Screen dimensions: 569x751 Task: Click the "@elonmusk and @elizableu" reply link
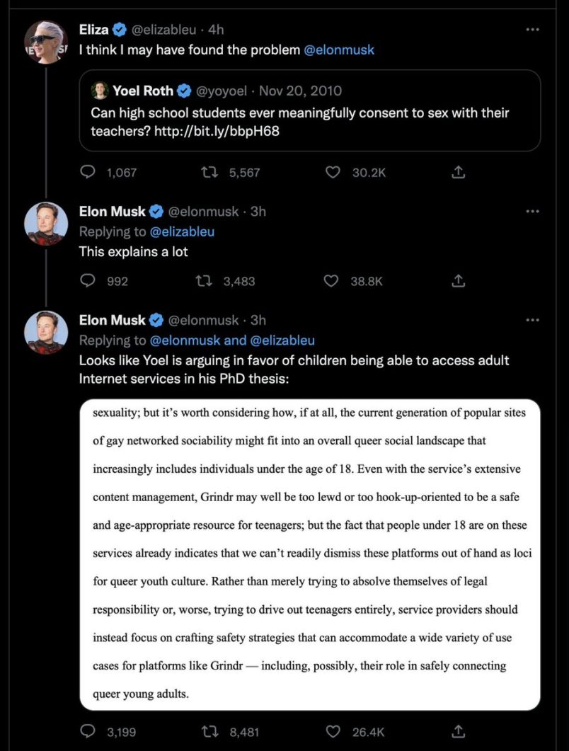232,340
